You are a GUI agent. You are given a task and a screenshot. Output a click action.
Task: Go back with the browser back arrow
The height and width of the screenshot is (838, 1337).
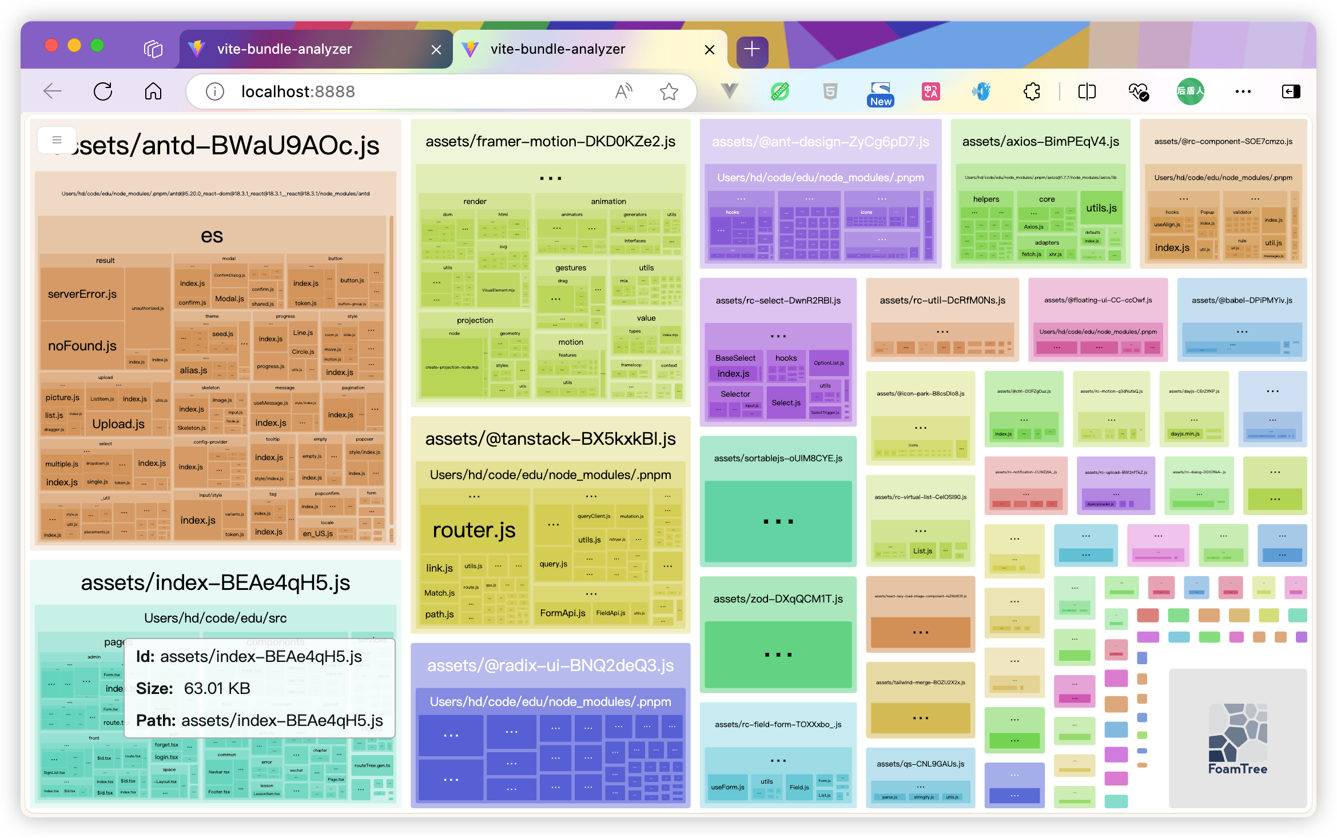tap(53, 91)
